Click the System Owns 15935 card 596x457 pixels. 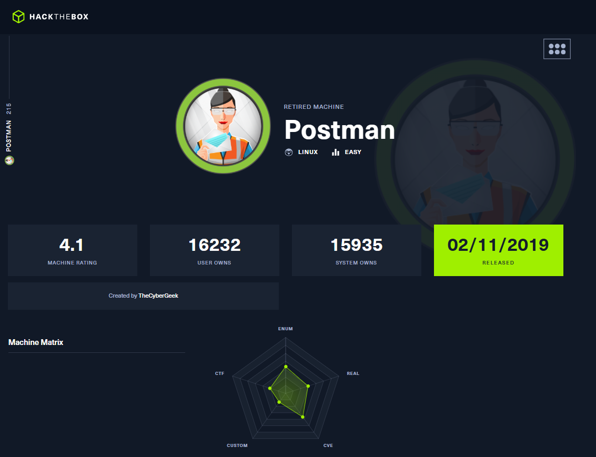point(356,250)
